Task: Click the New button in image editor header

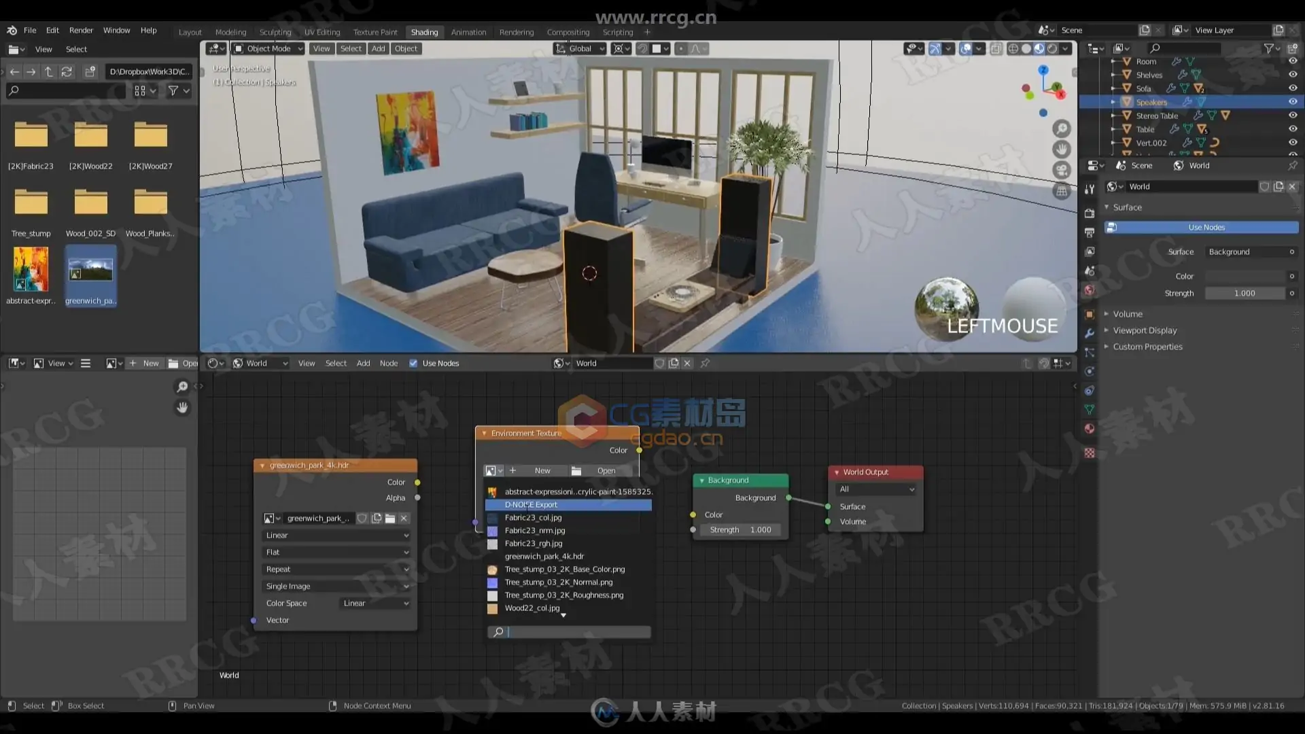Action: pyautogui.click(x=145, y=364)
